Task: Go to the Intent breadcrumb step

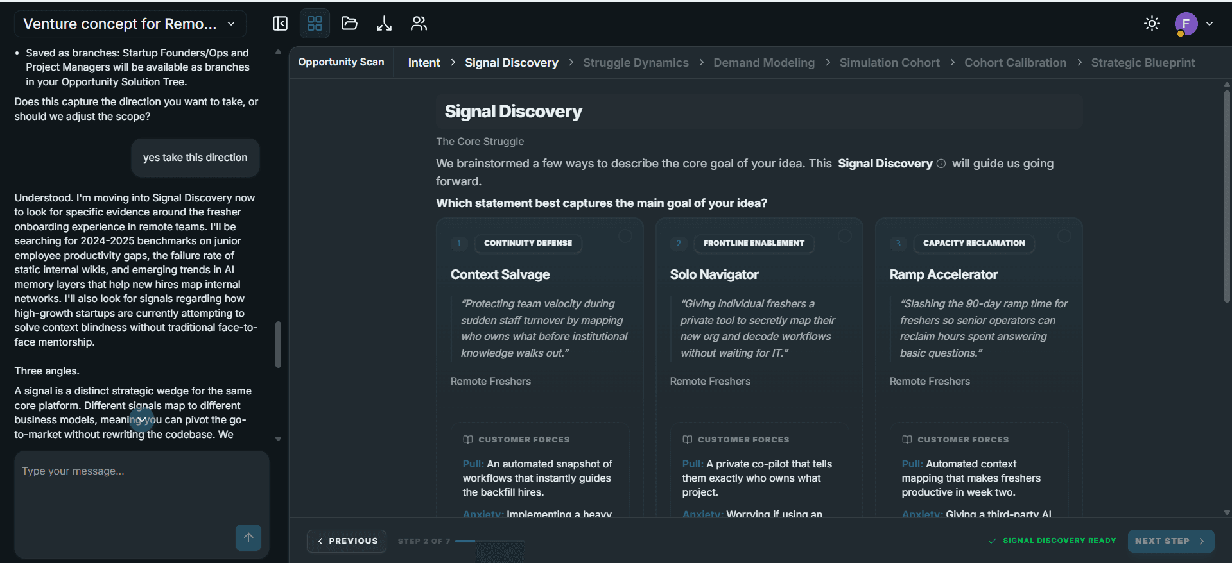Action: coord(424,63)
